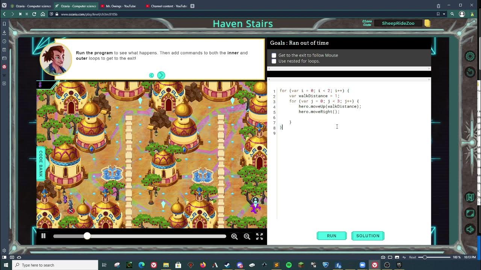This screenshot has width=481, height=270.
Task: Mute game sound with speaker icon
Action: tap(470, 229)
